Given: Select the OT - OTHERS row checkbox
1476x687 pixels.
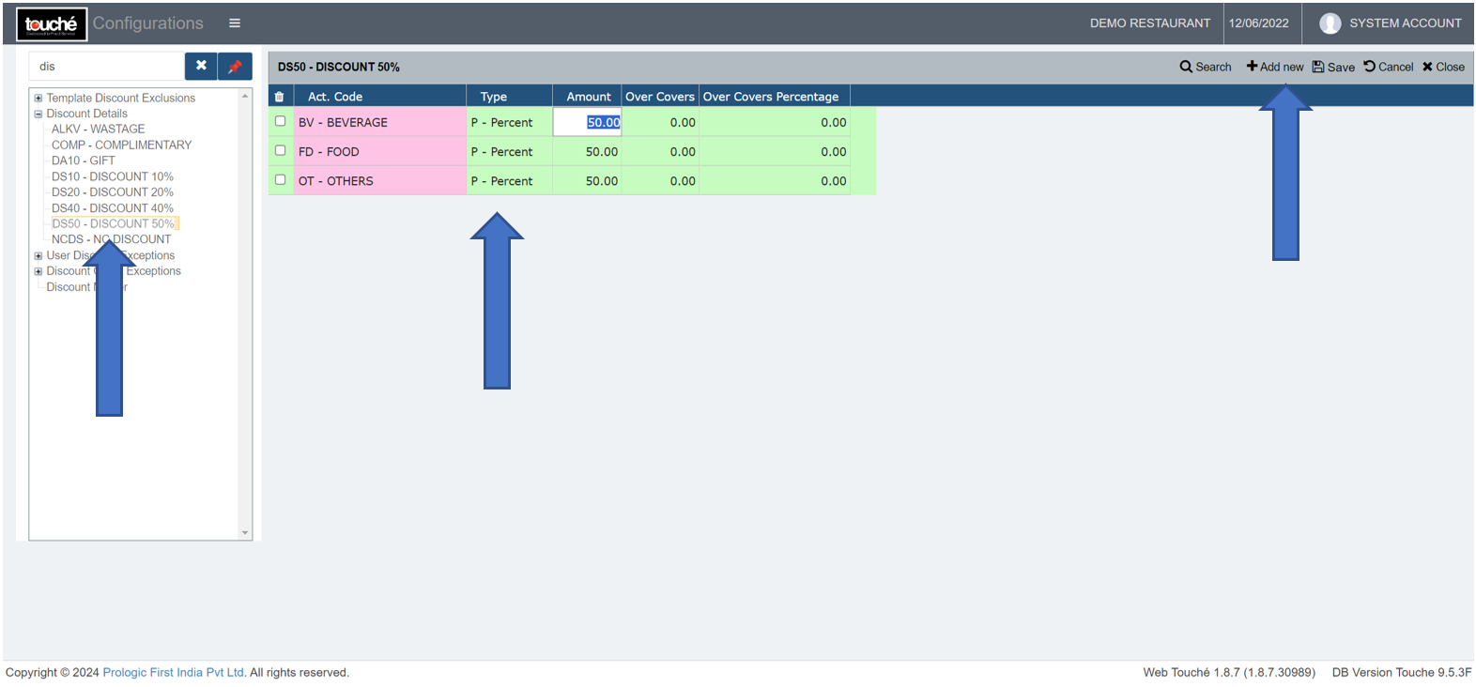Looking at the screenshot, I should point(280,179).
